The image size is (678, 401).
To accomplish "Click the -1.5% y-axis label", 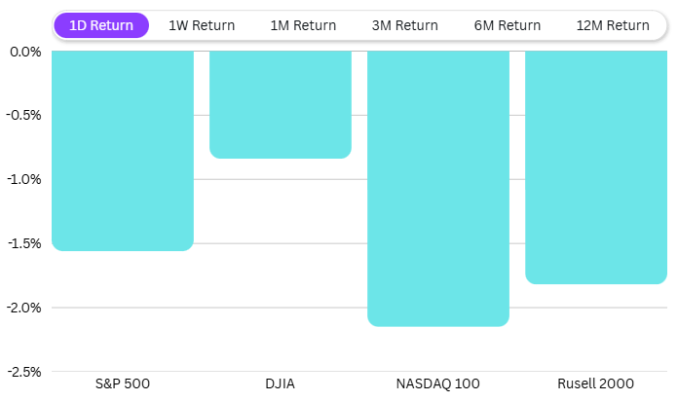I will click(23, 243).
